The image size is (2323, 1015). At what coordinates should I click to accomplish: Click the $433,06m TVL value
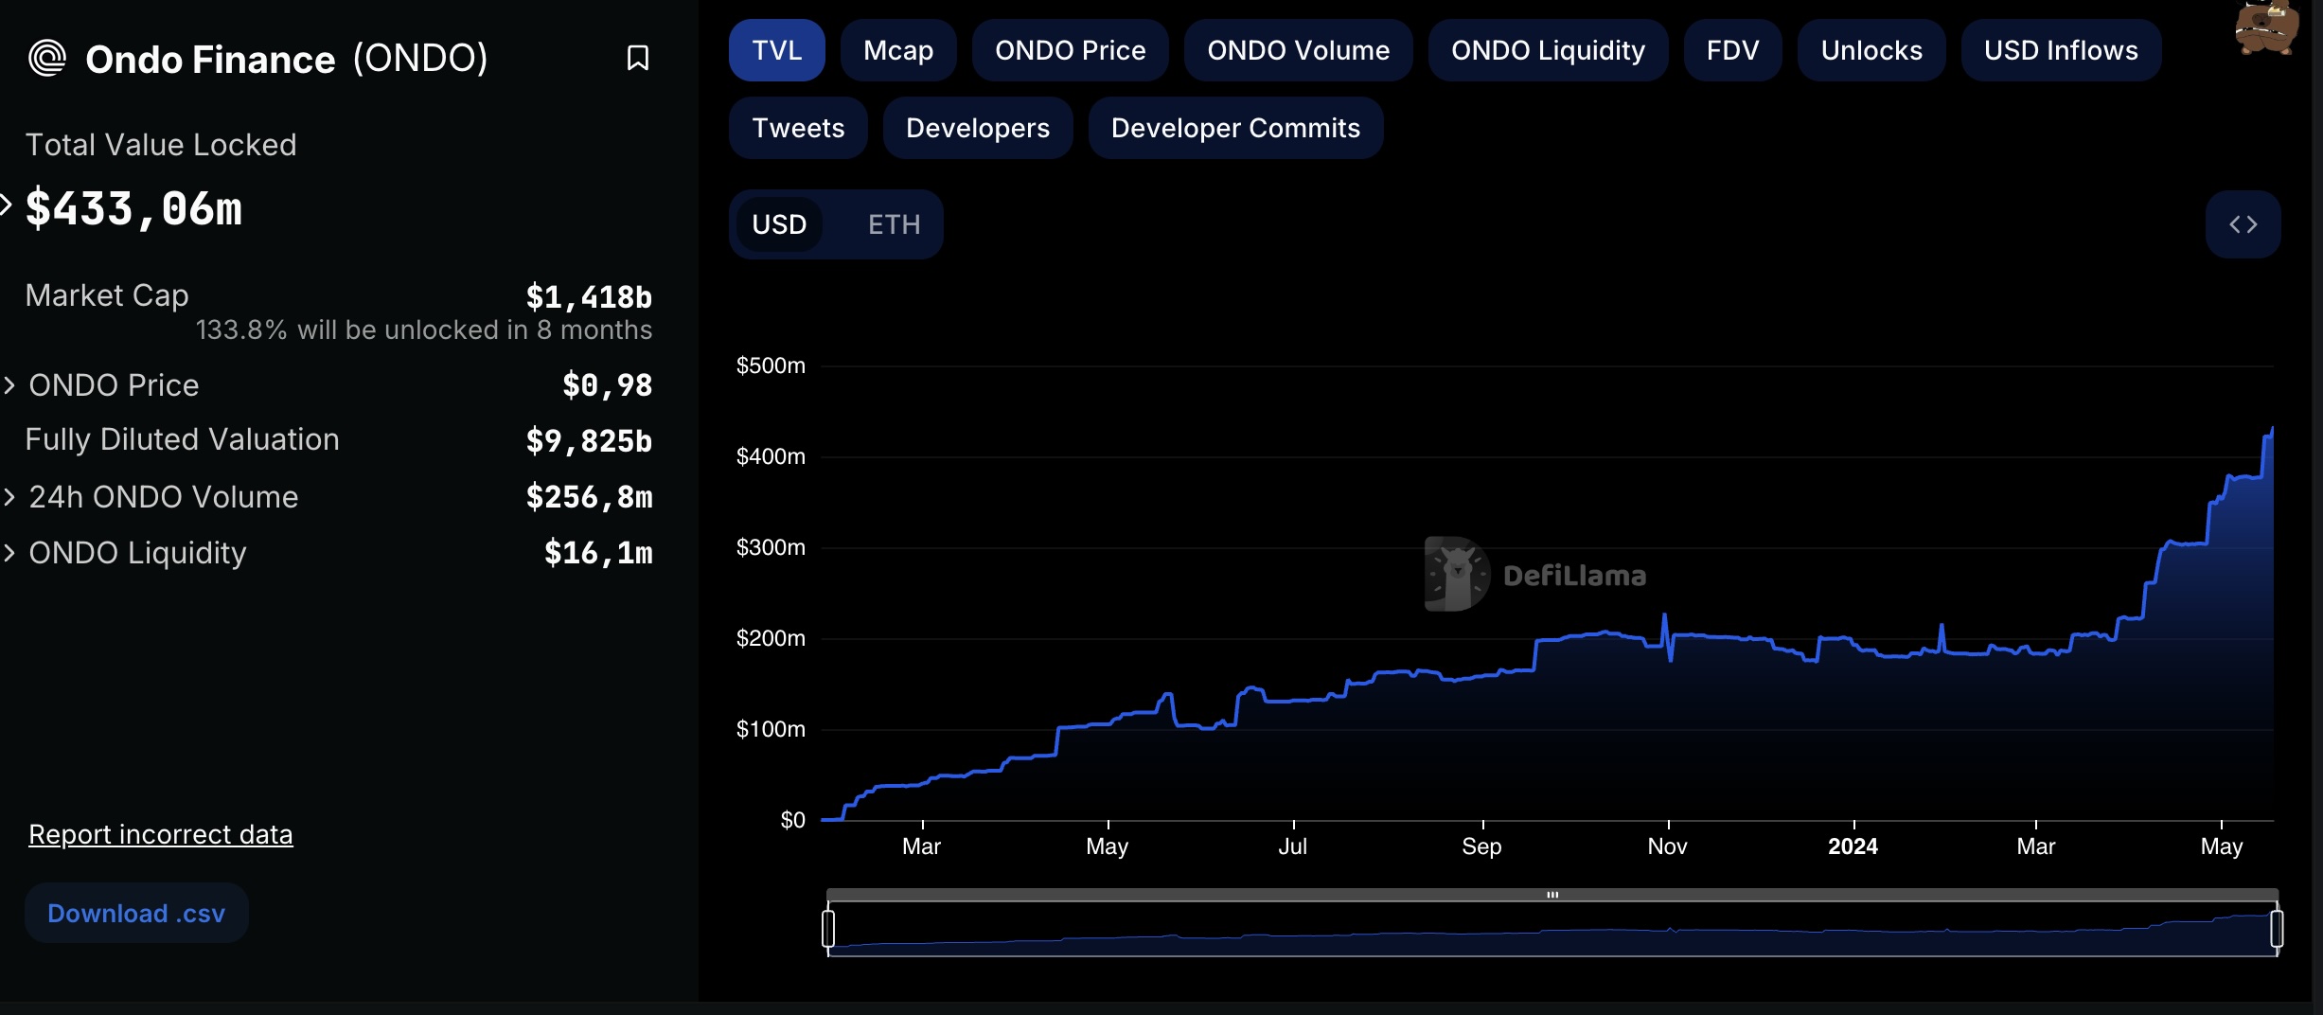pyautogui.click(x=133, y=208)
